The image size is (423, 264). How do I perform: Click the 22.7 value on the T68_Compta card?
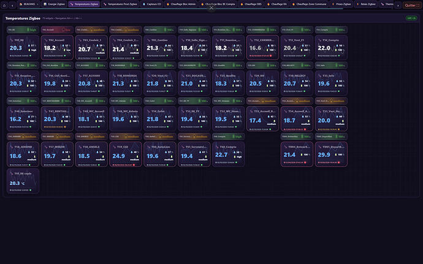point(221,155)
